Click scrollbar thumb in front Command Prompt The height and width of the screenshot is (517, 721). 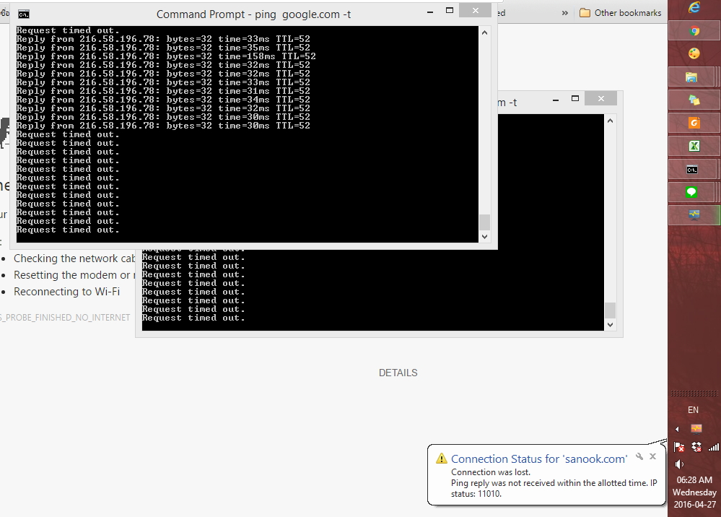(484, 222)
